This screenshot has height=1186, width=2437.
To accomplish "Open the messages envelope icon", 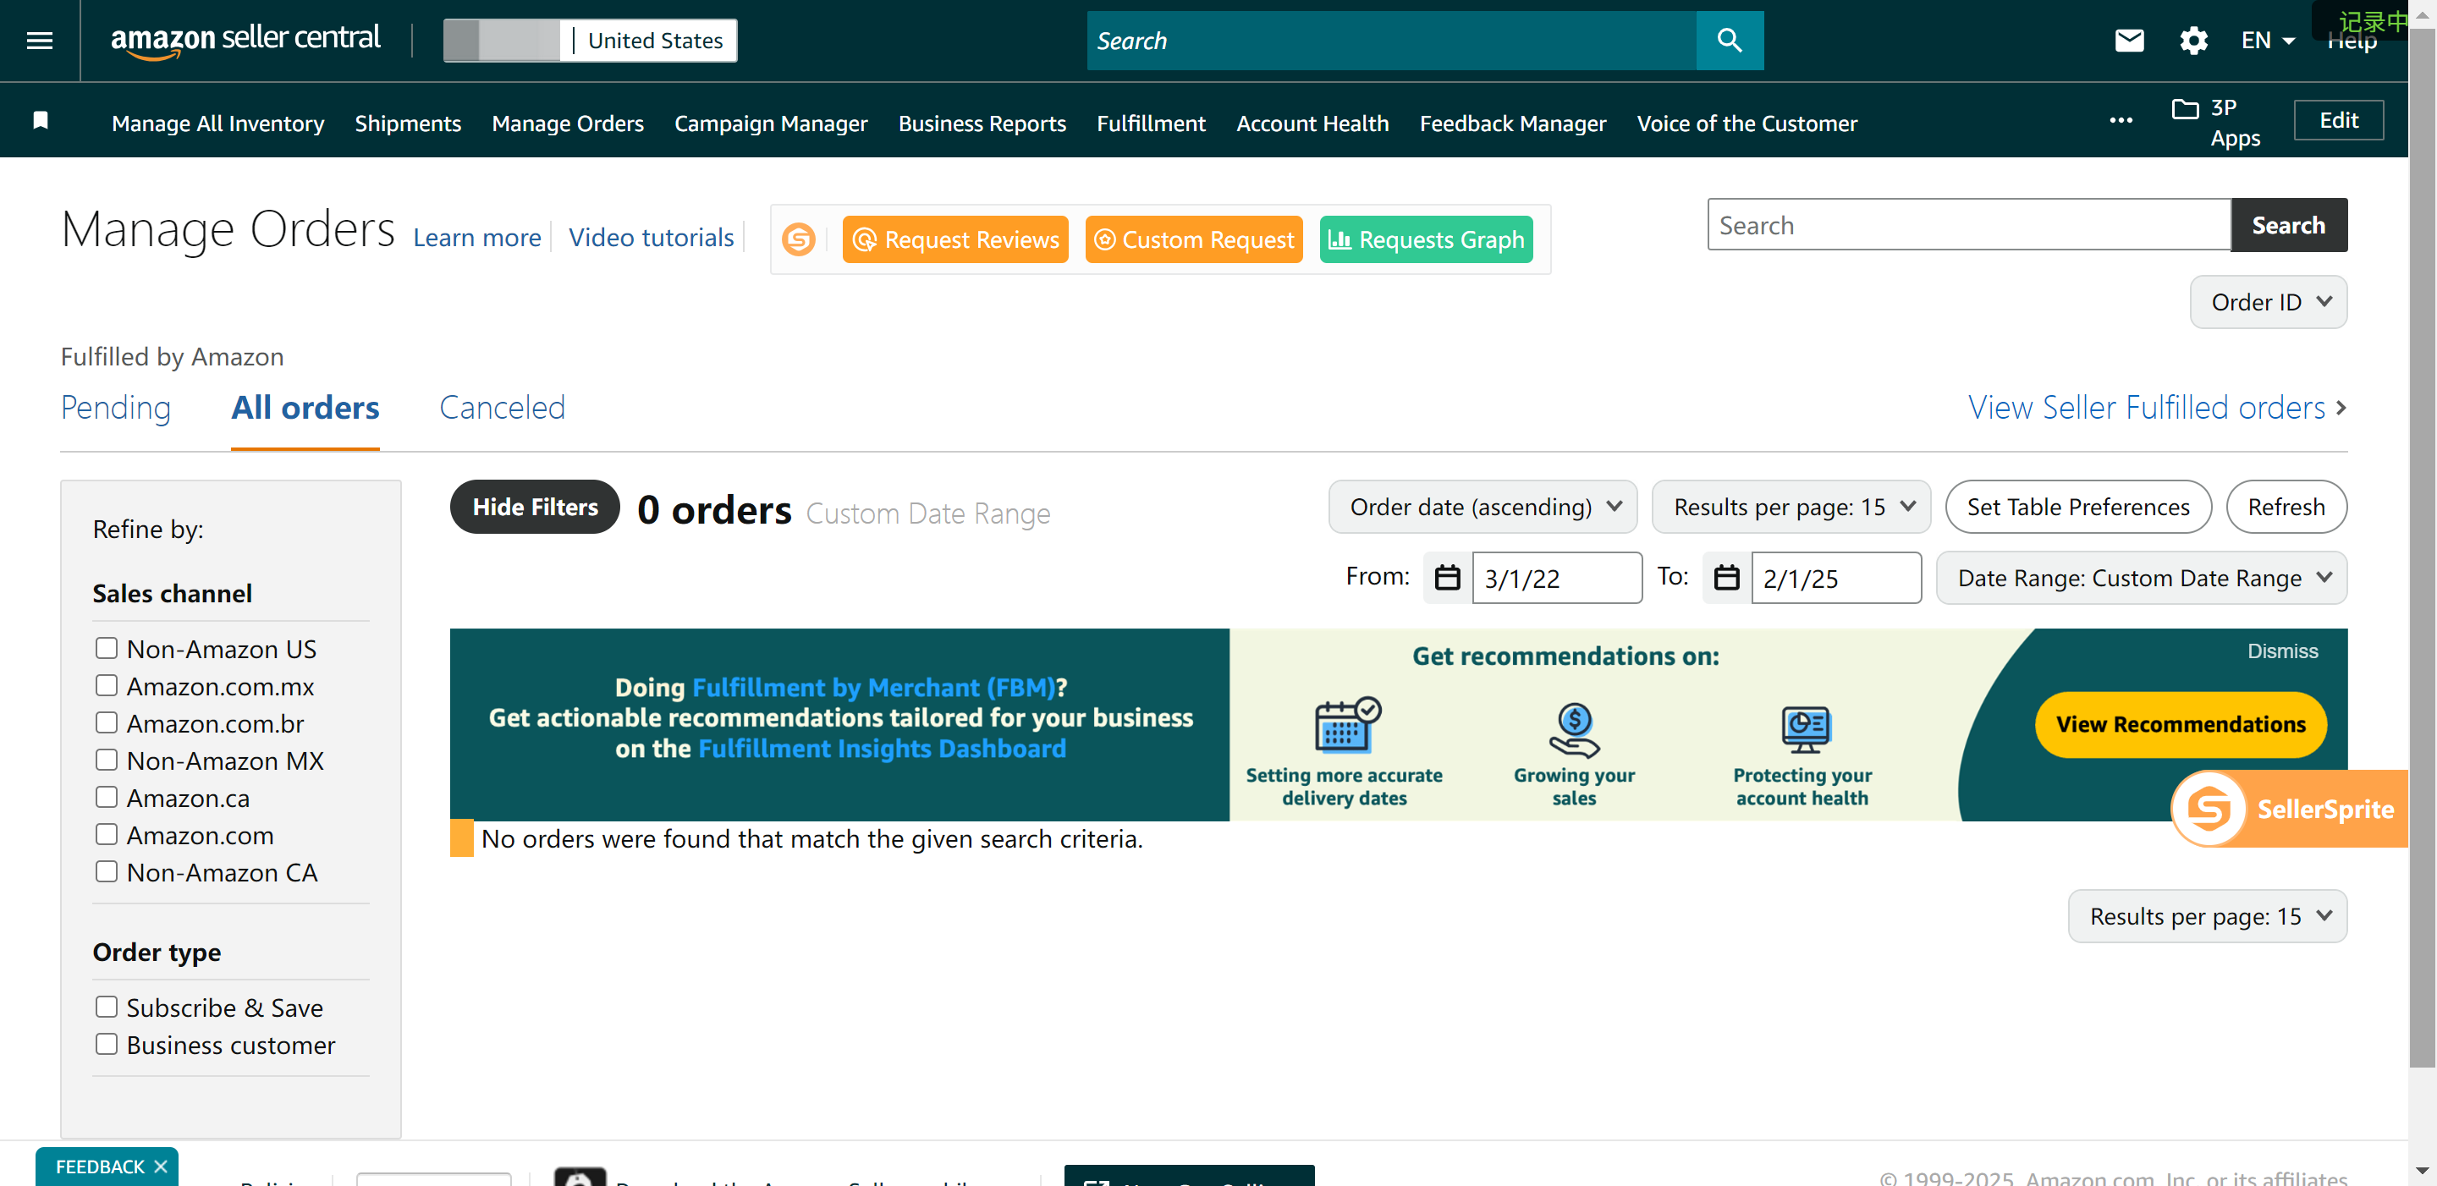I will coord(2129,41).
